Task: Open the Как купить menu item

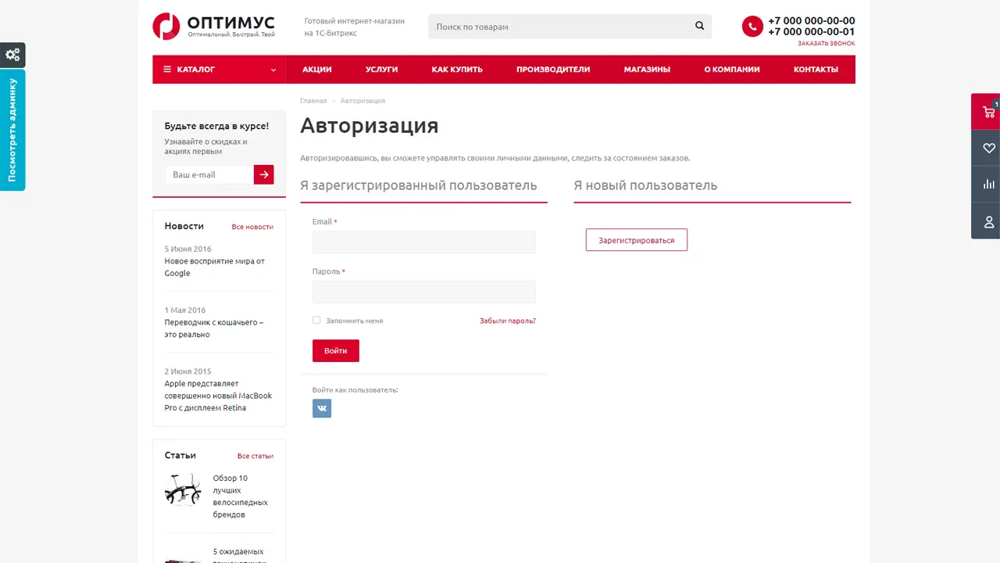Action: coord(457,70)
